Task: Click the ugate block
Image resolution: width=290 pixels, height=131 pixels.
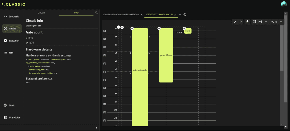Action: coord(188,31)
